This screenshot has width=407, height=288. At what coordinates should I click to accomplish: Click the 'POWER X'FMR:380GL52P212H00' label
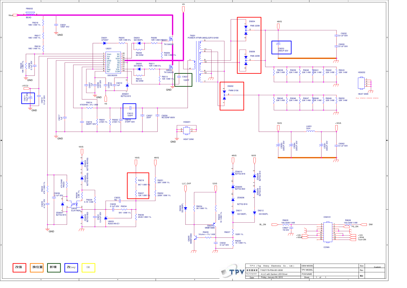(x=203, y=38)
